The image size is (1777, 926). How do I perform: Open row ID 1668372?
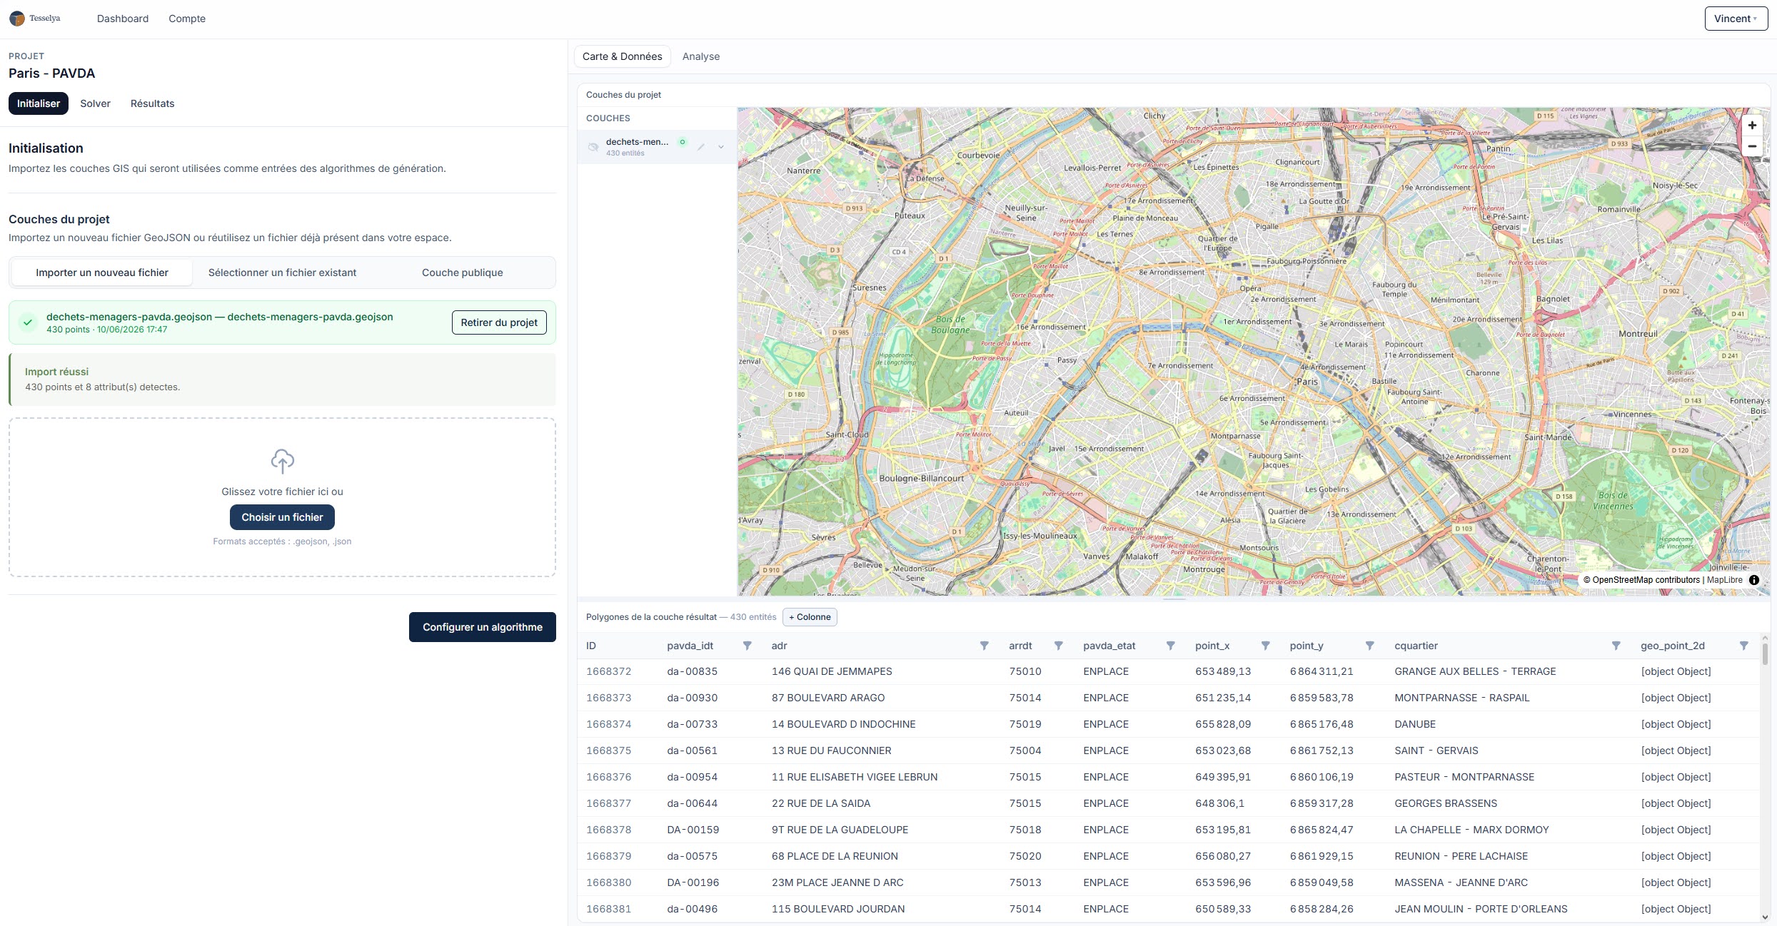(x=609, y=671)
